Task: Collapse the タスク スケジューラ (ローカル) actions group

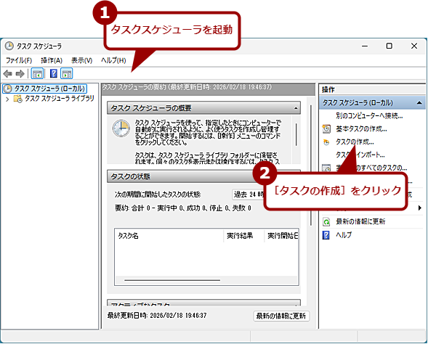Action: (x=419, y=103)
